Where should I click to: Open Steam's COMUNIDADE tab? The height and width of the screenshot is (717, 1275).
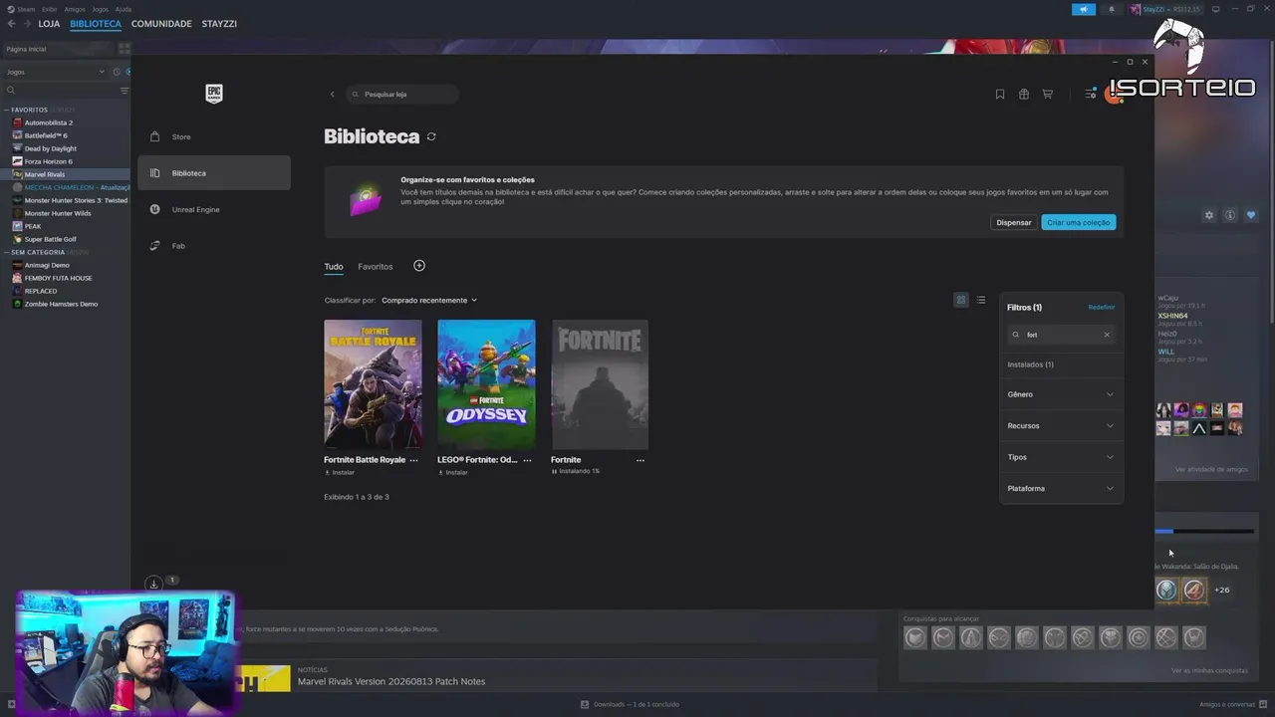(161, 24)
